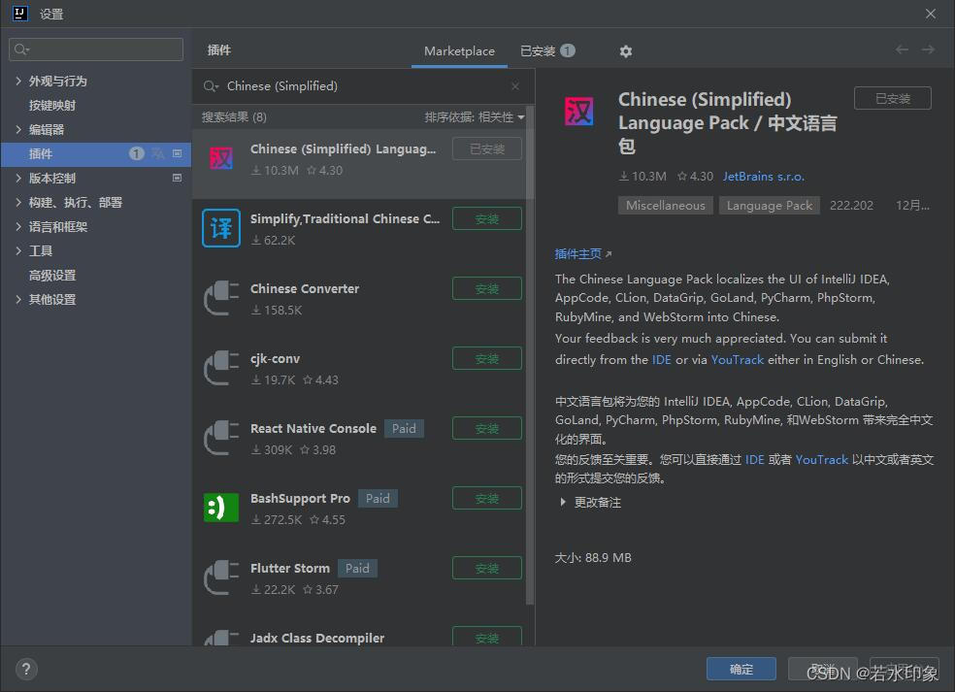Expand the 构建、执行、部署 tree node
This screenshot has height=692, width=955.
click(18, 202)
